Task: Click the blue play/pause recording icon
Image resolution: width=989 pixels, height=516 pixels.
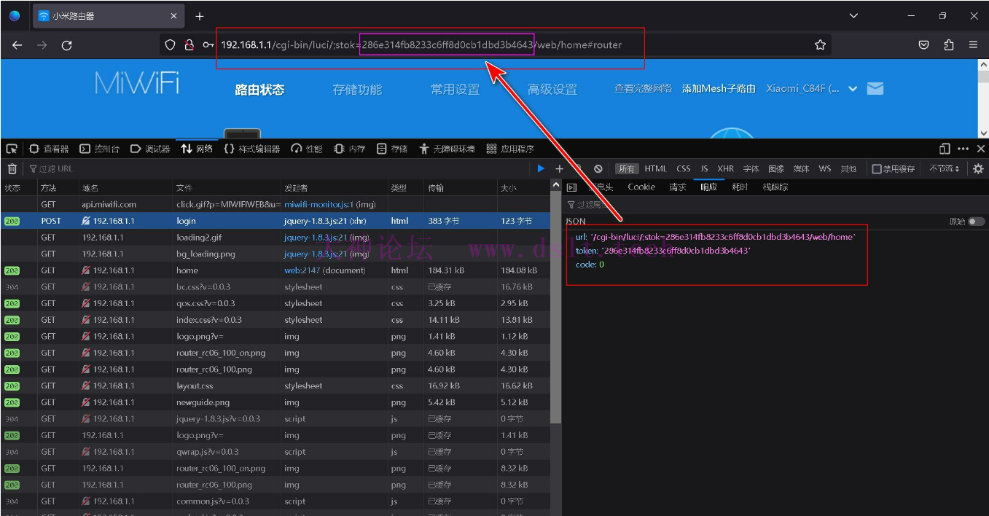Action: (540, 169)
